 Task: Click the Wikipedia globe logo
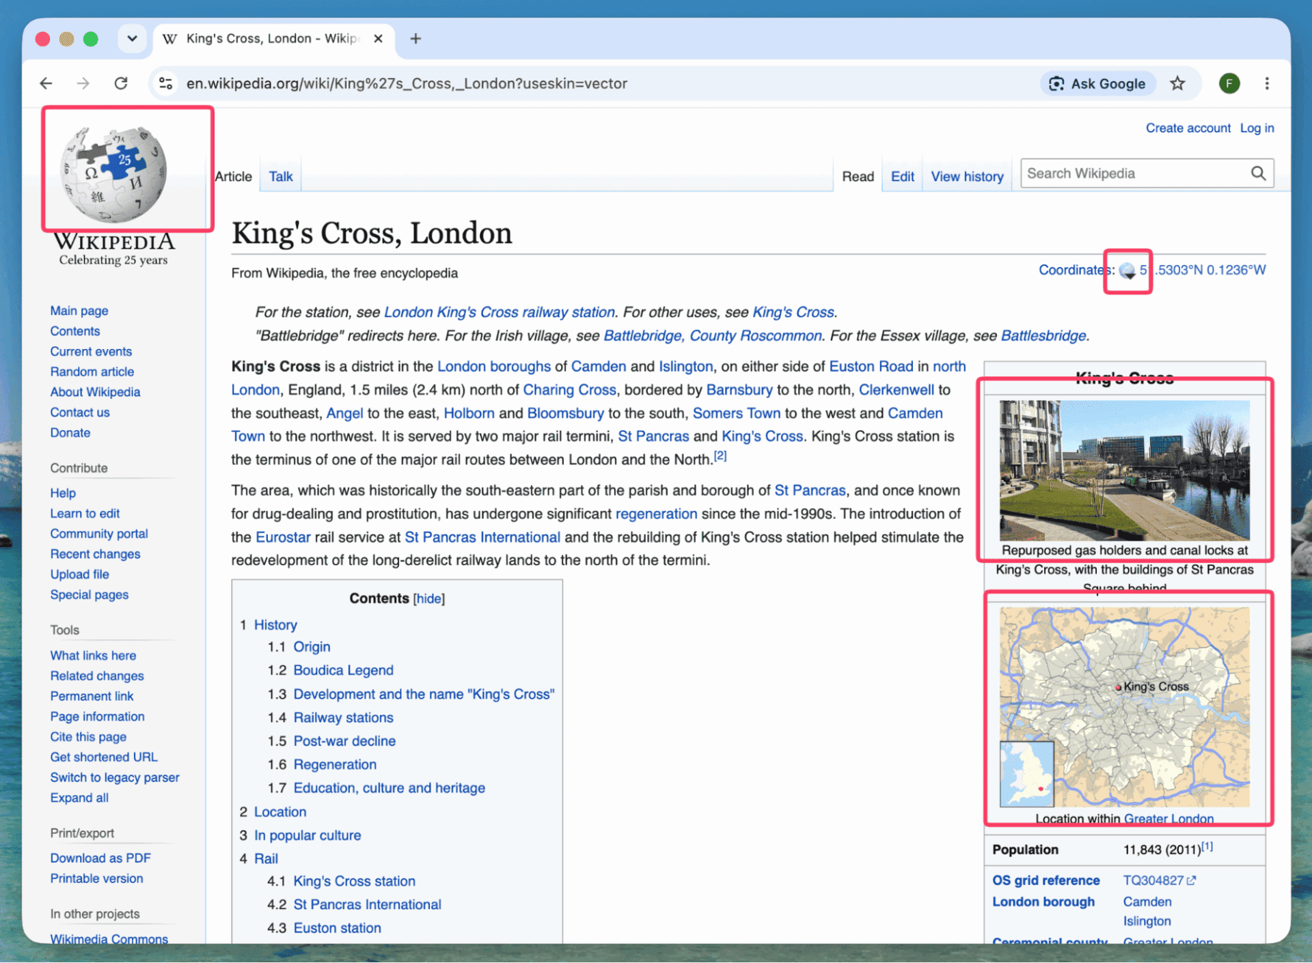click(x=113, y=174)
